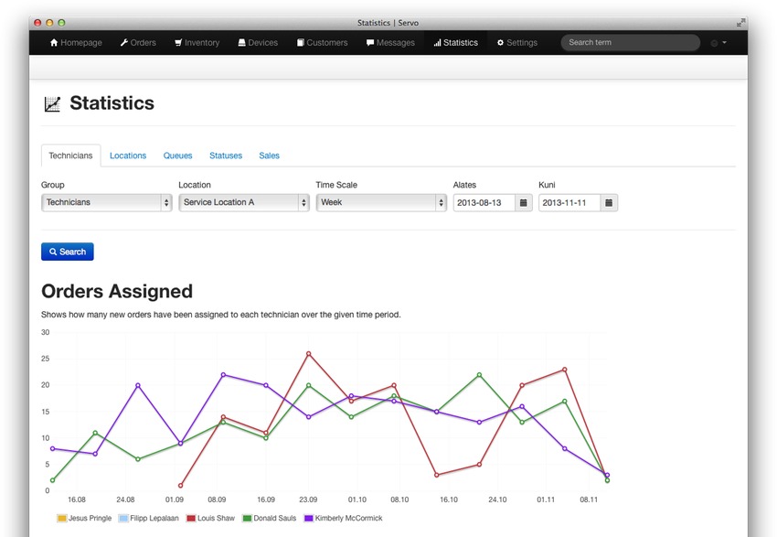Click Filipp Lepalaan light-blue legend swatch
777x537 pixels.
123,518
